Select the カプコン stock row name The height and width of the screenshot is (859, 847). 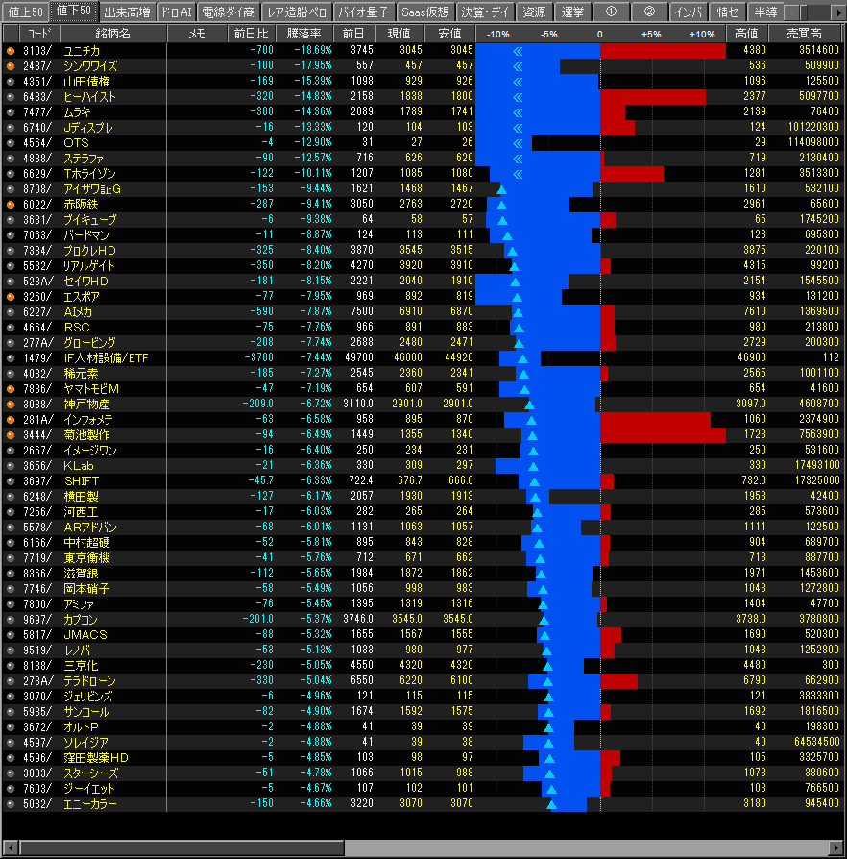(81, 620)
